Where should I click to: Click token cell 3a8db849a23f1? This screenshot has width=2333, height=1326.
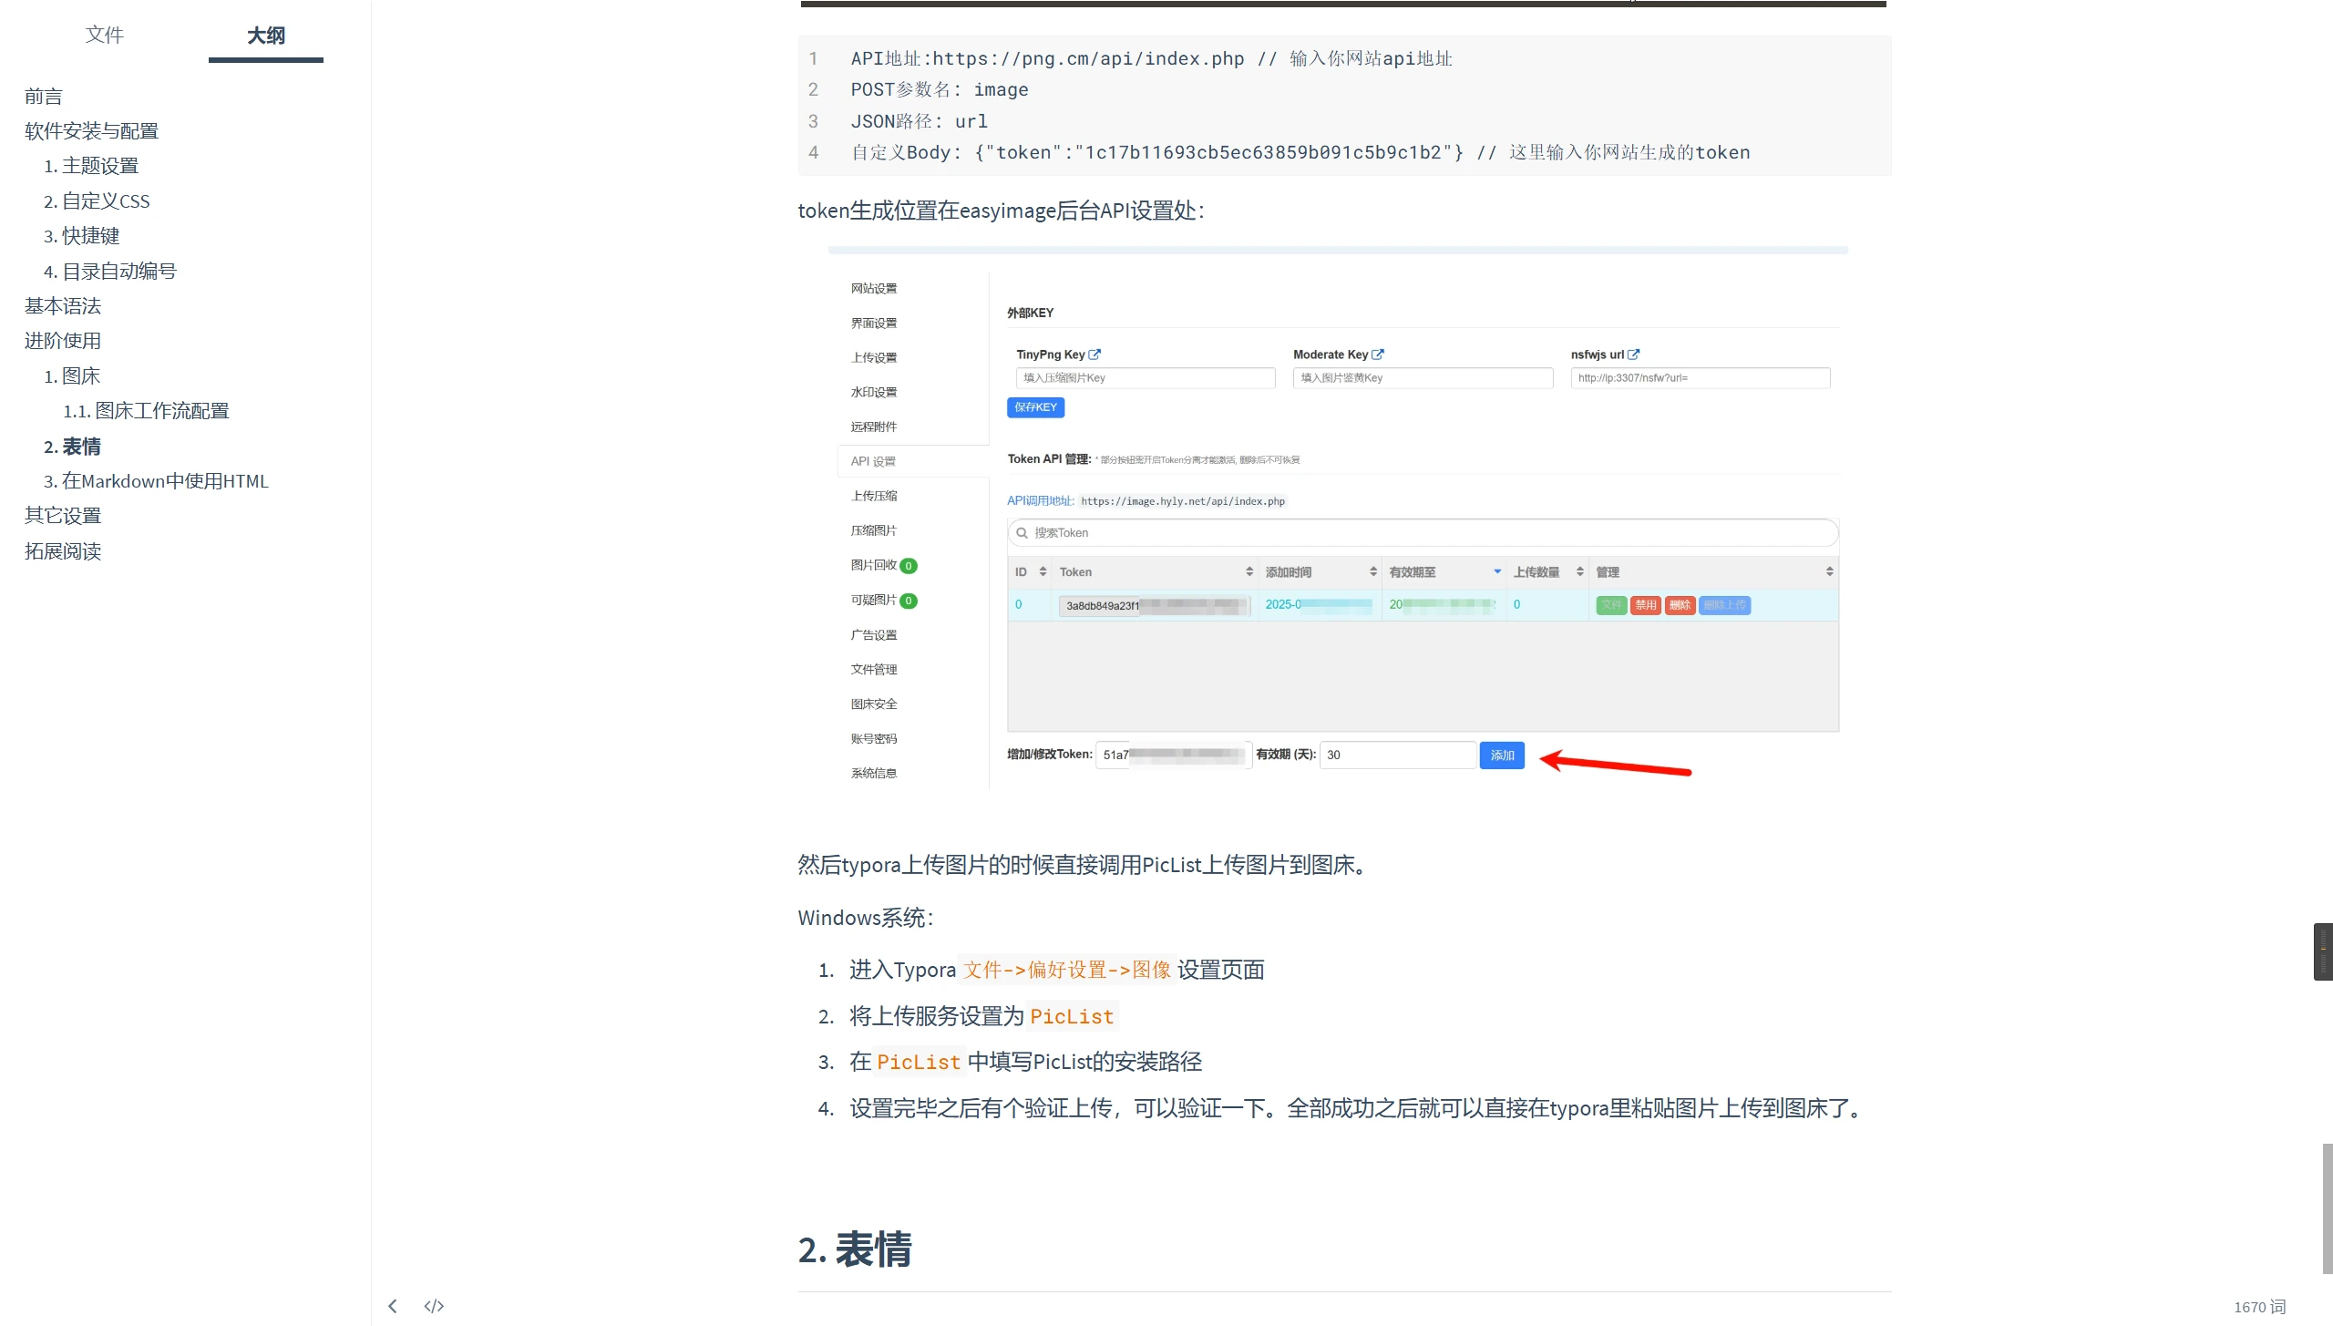click(x=1155, y=605)
